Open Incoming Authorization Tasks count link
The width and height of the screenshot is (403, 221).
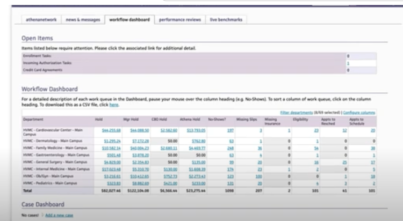point(348,63)
